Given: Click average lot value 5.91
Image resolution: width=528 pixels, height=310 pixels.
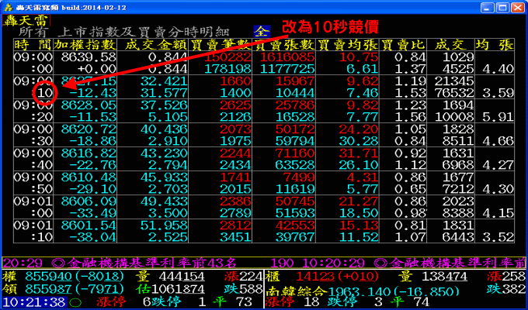Looking at the screenshot, I should 498,117.
